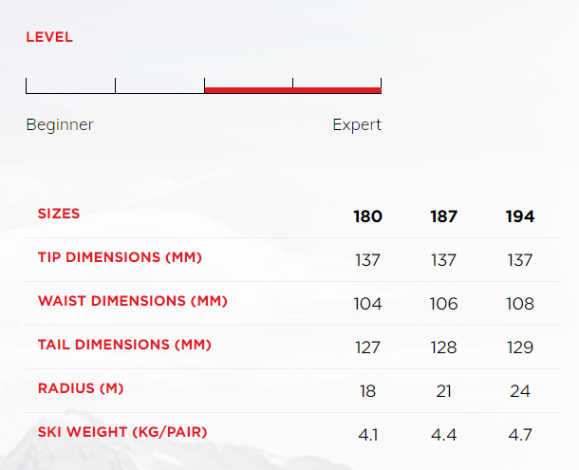The width and height of the screenshot is (579, 470).
Task: Click the waist value 104
Action: click(x=367, y=304)
